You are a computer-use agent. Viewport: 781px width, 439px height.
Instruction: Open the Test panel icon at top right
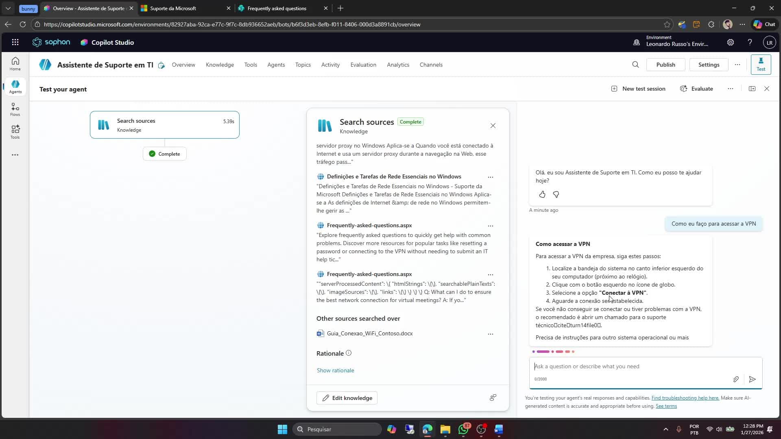[760, 64]
